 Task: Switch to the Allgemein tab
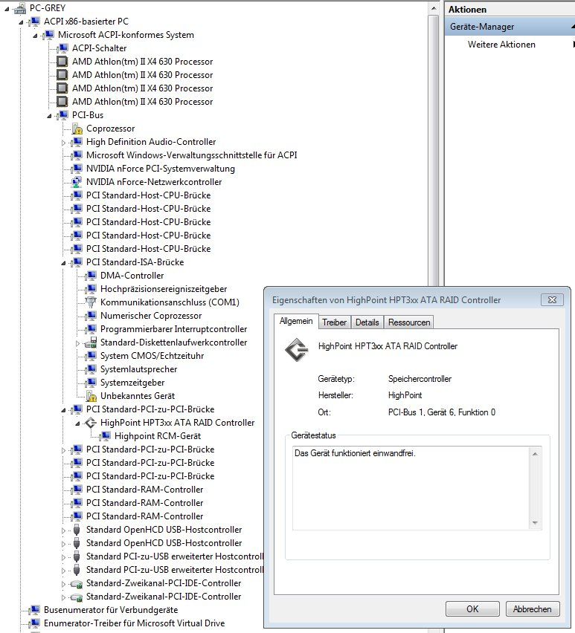[x=296, y=322]
